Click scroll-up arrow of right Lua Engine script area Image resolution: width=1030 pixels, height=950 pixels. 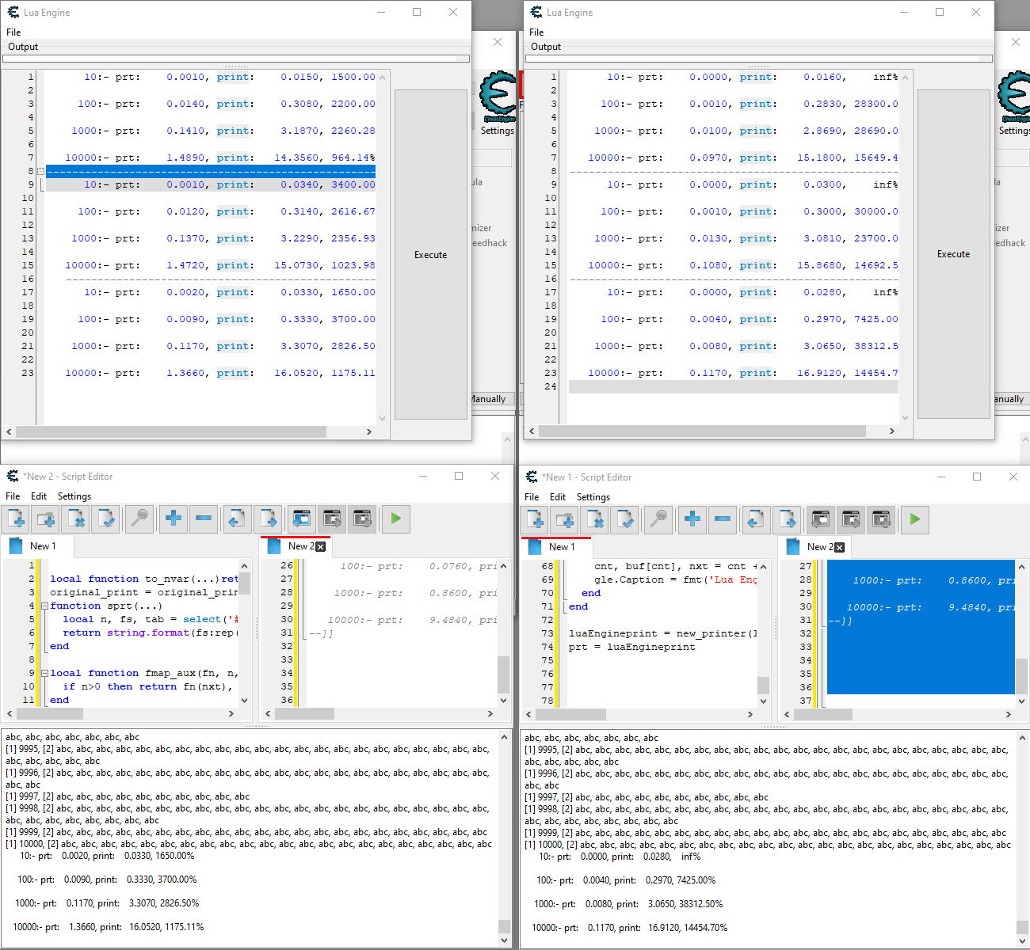coord(906,77)
